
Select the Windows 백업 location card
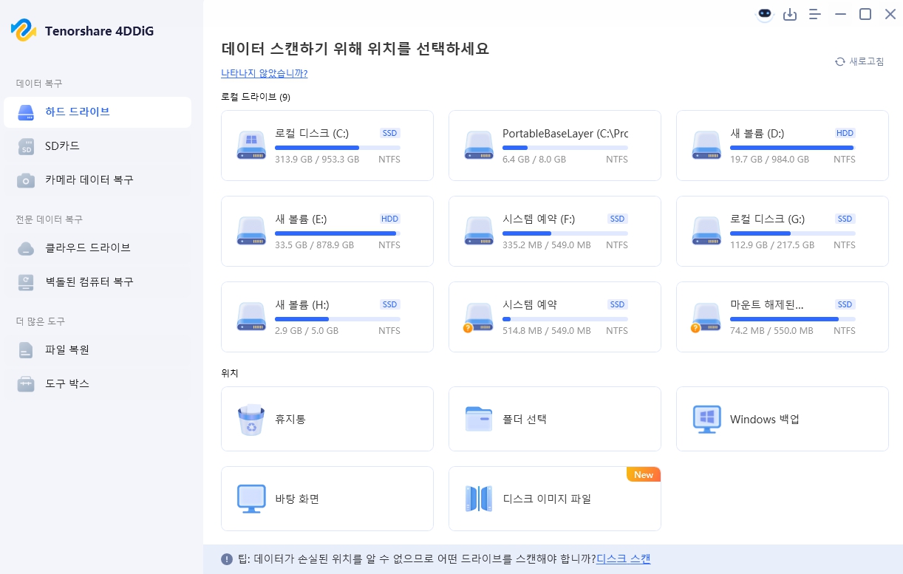[783, 419]
